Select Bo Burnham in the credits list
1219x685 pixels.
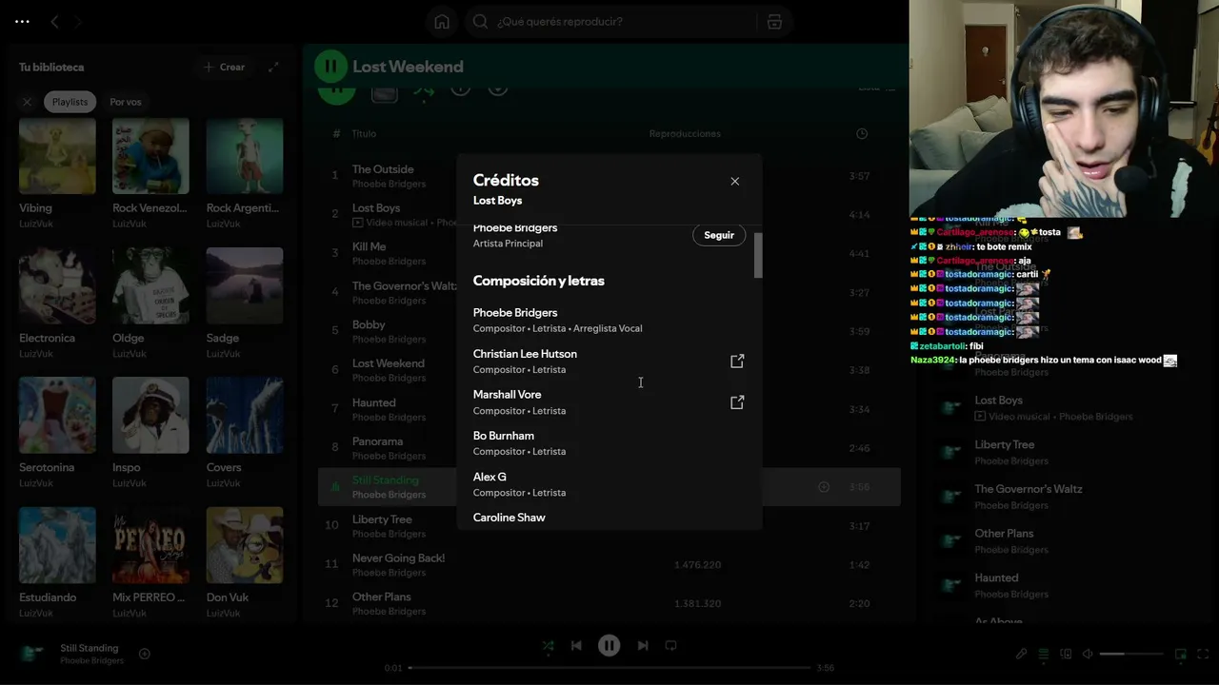coord(504,436)
